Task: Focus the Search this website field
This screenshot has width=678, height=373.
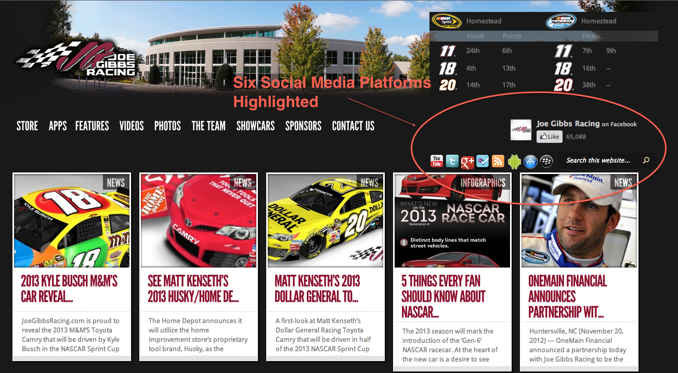Action: click(x=598, y=161)
